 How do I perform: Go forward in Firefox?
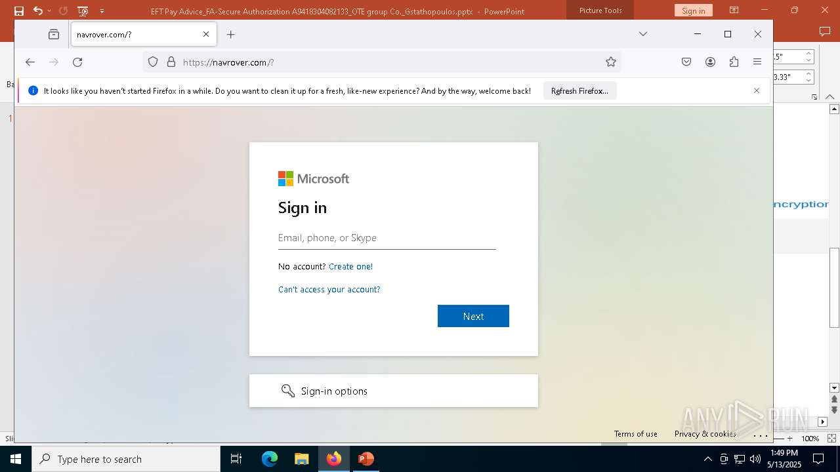pos(54,62)
